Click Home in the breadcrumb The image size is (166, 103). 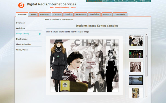[47, 19]
